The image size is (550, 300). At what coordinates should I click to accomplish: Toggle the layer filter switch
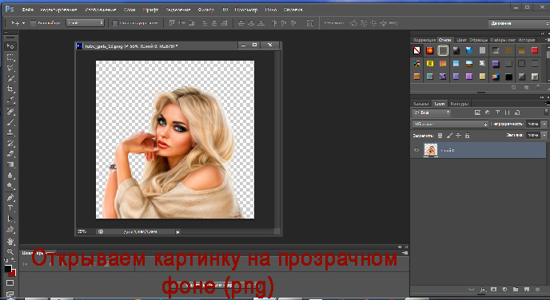(546, 112)
